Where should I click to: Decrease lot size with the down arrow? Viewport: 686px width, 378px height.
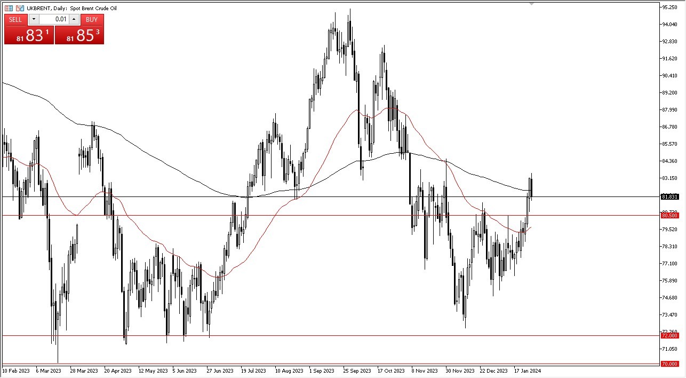(34, 19)
